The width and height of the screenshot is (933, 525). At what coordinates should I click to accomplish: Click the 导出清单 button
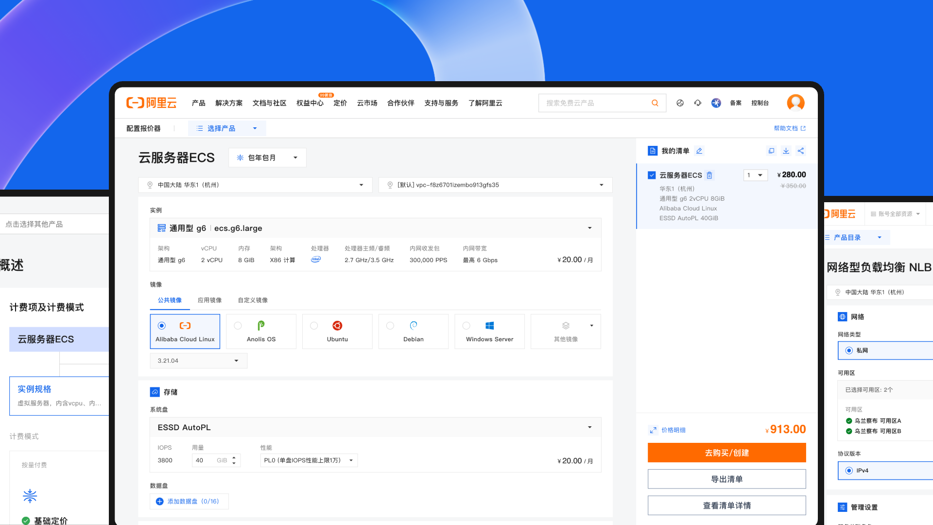(x=727, y=479)
